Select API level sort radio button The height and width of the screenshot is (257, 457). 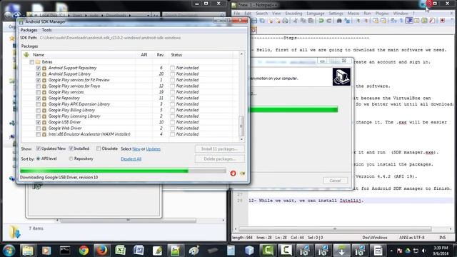(x=38, y=158)
